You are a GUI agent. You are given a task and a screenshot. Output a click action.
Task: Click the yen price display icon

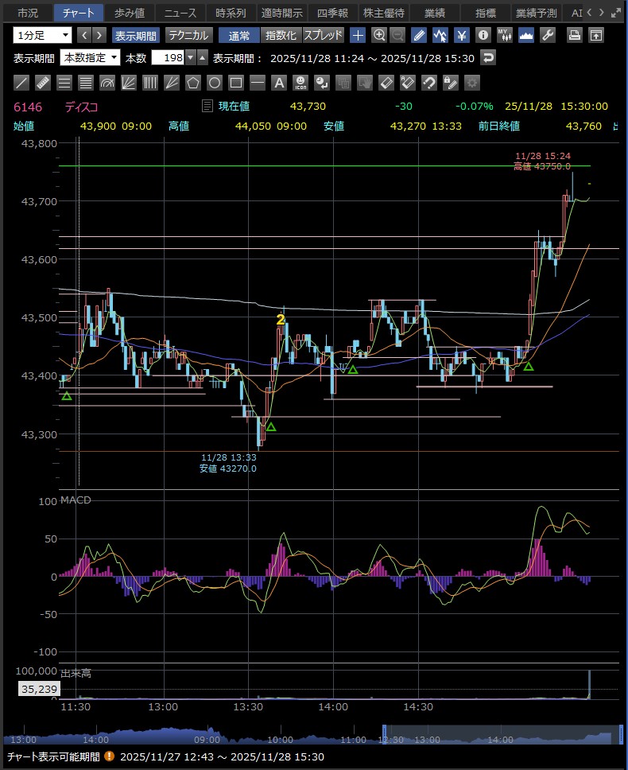461,35
